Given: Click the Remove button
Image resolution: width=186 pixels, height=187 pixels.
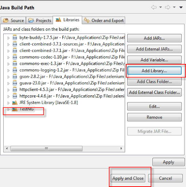Looking at the screenshot, I should [154, 117].
